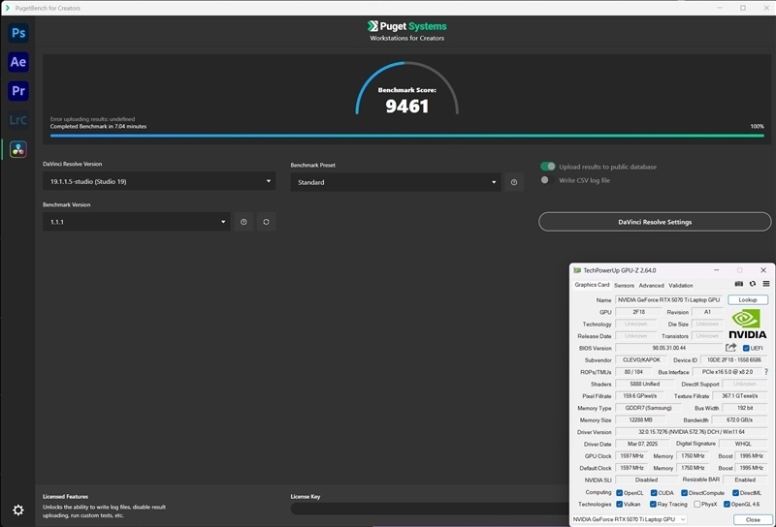Screen dimensions: 776x527
Task: Close the GPU-Z window
Action: tap(763, 270)
